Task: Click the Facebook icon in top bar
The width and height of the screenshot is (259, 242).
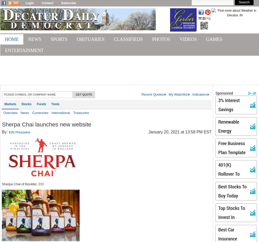Action: point(4,3)
